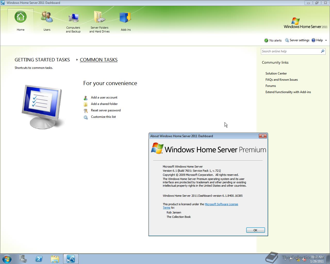
Task: Open the Forums community link
Action: point(271,86)
